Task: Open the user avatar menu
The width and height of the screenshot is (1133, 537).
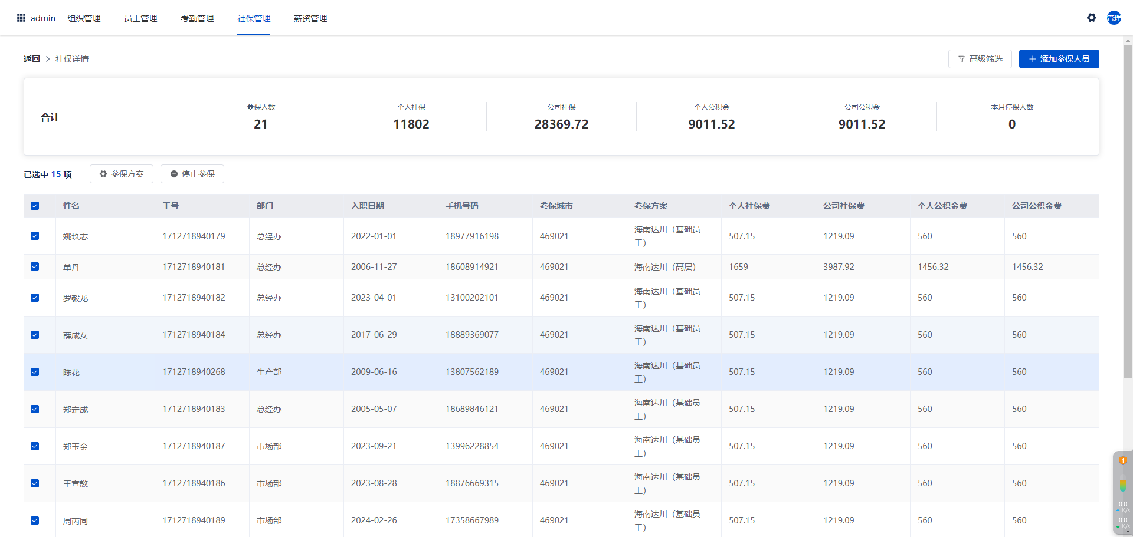Action: point(1114,18)
